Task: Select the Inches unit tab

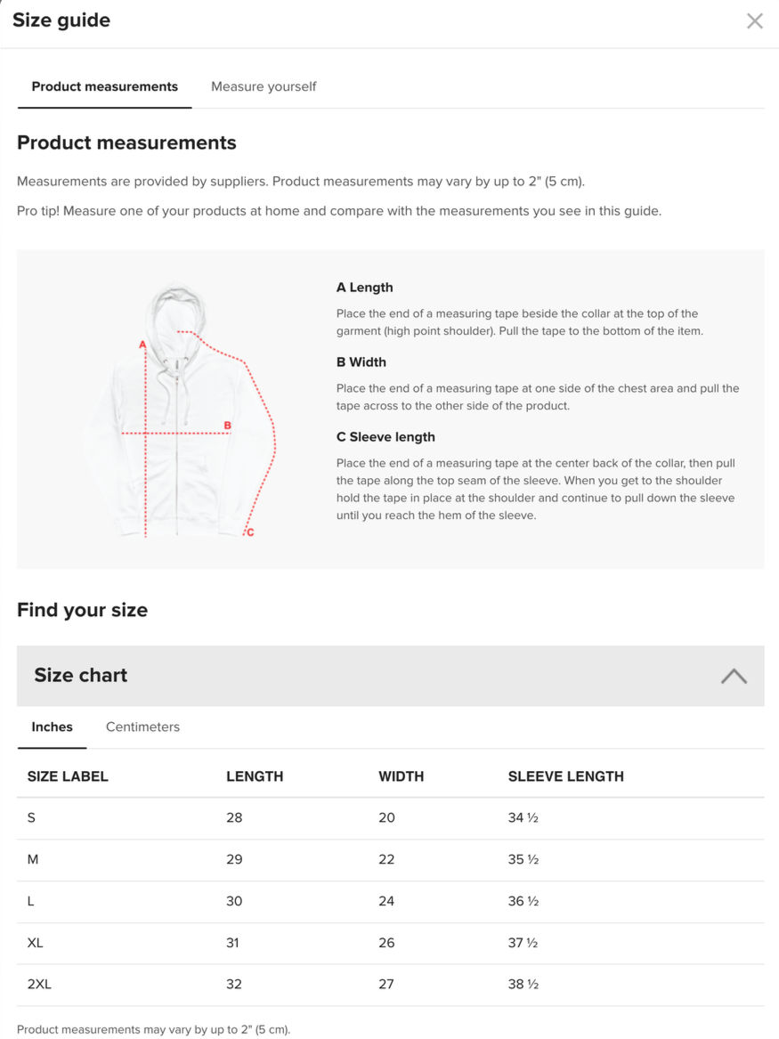Action: 52,726
